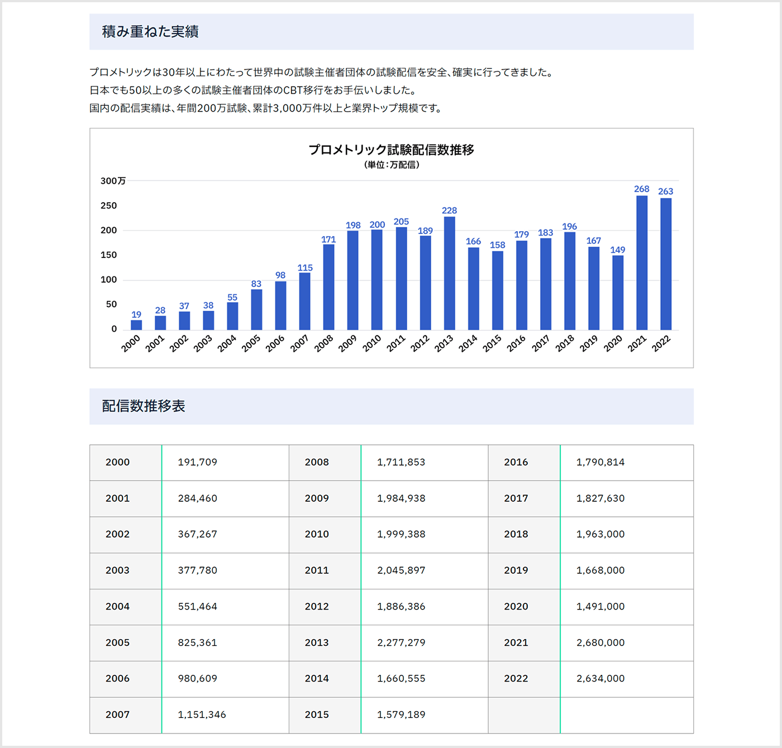Click table cell with value 1,984,938

pyautogui.click(x=425, y=498)
